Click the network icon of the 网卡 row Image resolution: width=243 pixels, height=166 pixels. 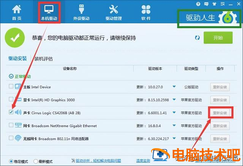[x=18, y=125]
